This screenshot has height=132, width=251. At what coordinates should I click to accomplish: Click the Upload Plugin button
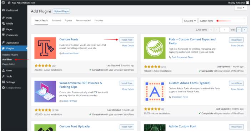point(61,11)
